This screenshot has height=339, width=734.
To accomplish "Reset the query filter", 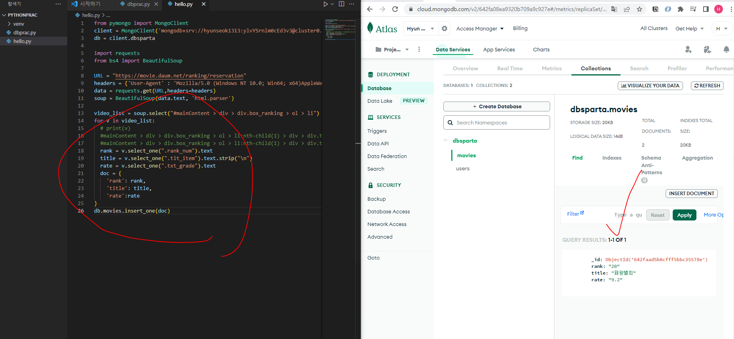I will point(658,215).
